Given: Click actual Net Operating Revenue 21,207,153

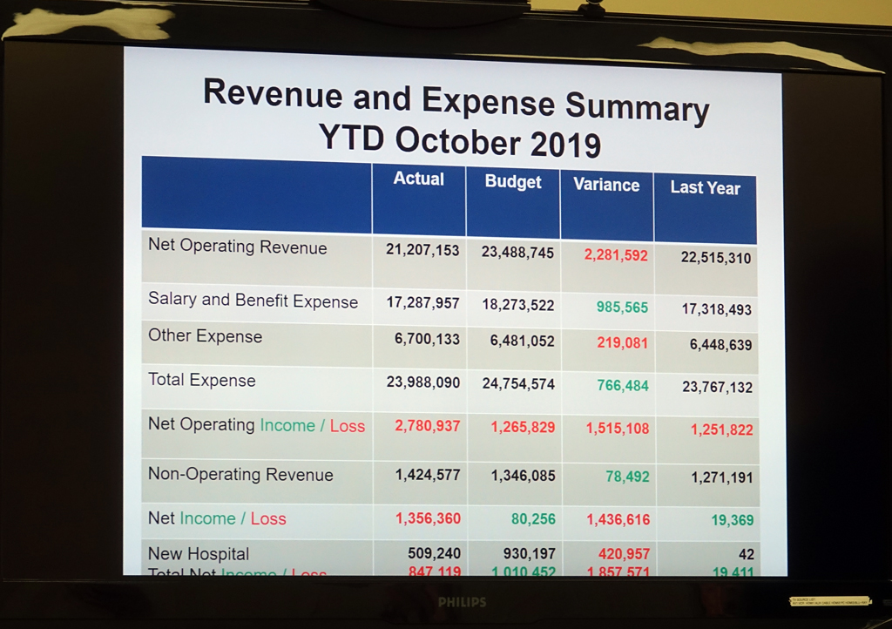Looking at the screenshot, I should pyautogui.click(x=422, y=250).
